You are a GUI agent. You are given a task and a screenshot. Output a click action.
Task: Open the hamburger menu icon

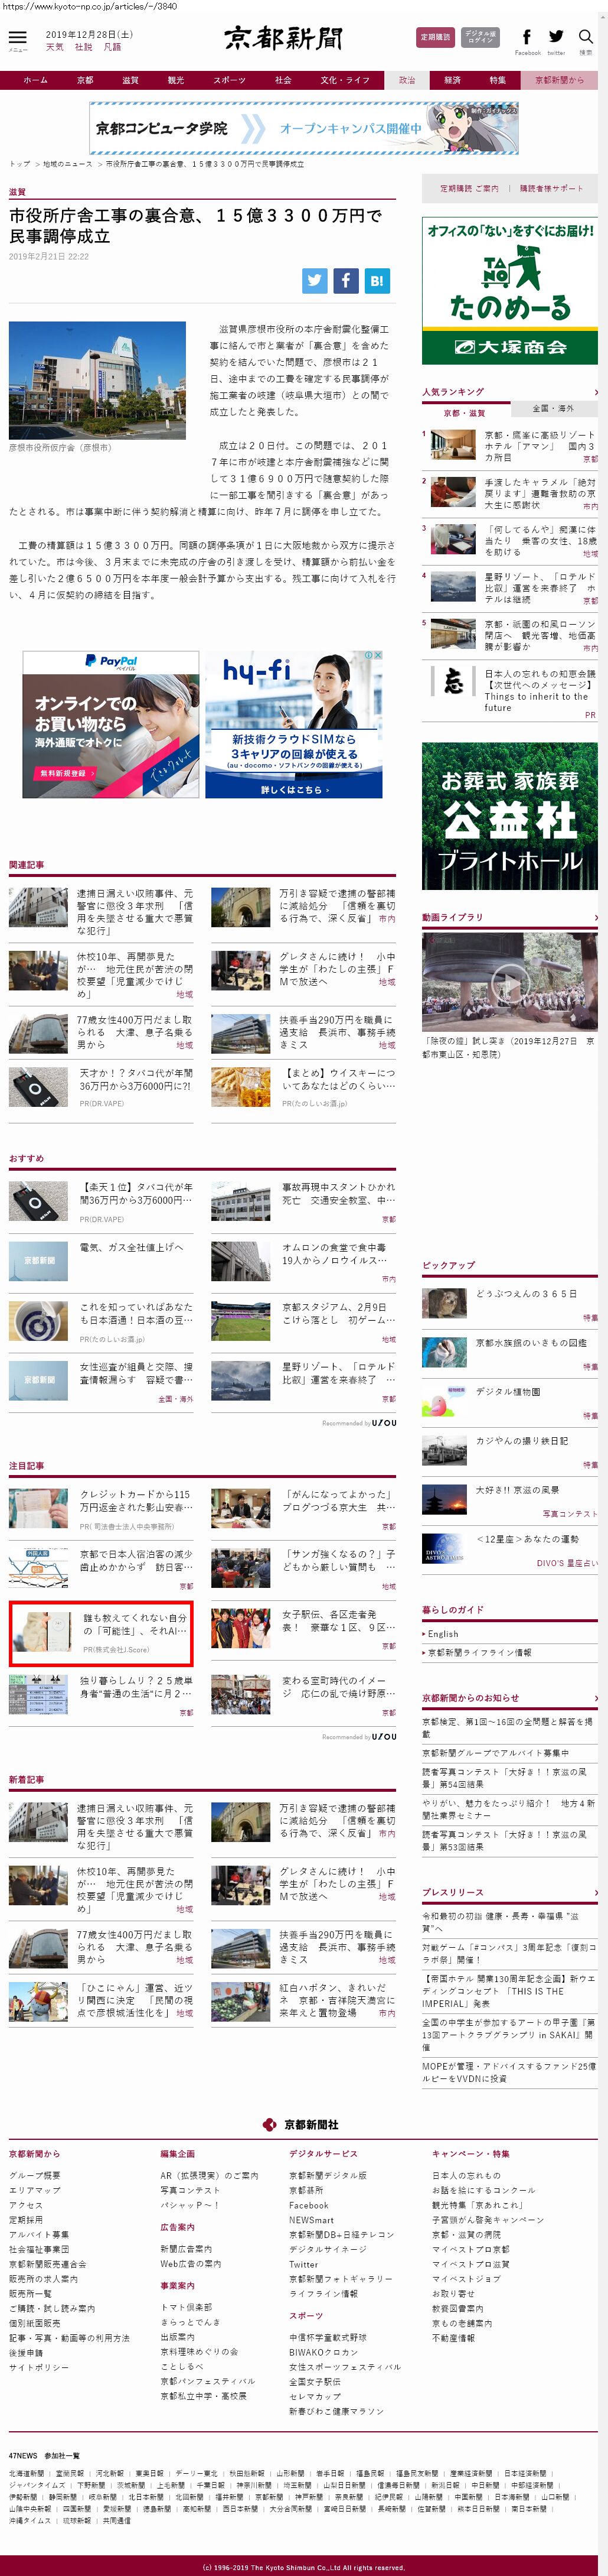click(x=17, y=38)
